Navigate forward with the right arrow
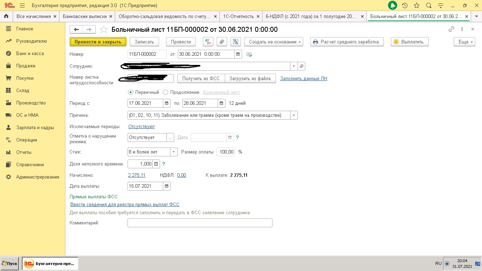The width and height of the screenshot is (482, 271). (x=89, y=29)
